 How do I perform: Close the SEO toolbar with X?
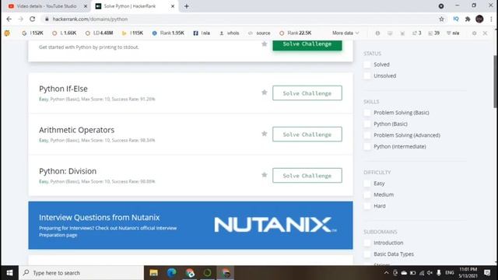(x=485, y=33)
